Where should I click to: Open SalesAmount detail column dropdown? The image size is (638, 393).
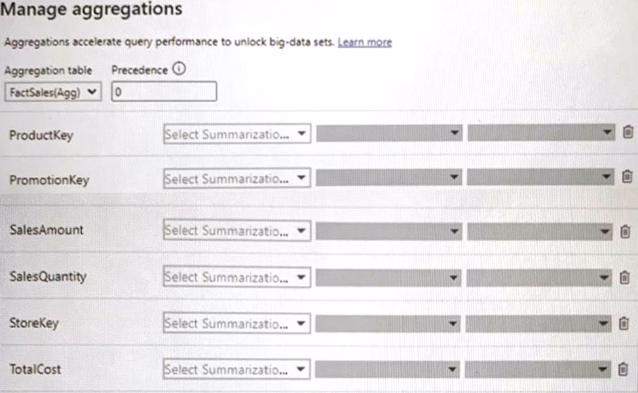(x=540, y=231)
